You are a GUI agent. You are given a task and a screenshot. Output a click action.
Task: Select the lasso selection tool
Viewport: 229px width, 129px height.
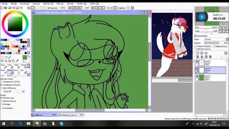tap(6, 57)
